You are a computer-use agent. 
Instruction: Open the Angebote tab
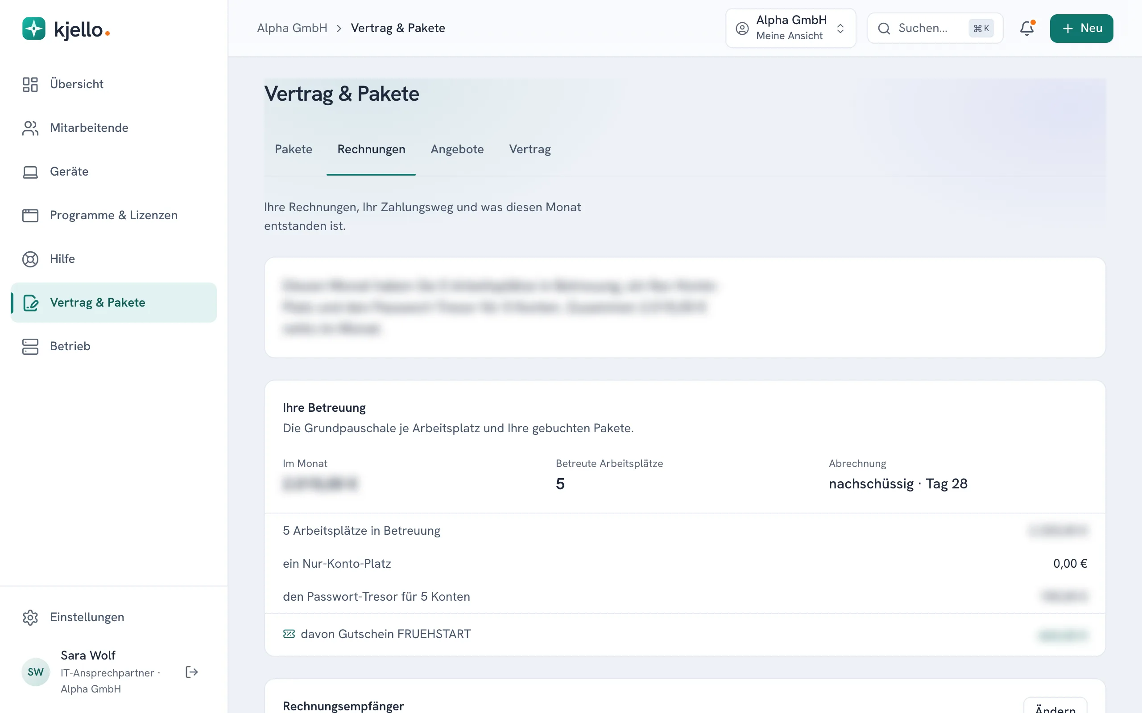pyautogui.click(x=457, y=149)
